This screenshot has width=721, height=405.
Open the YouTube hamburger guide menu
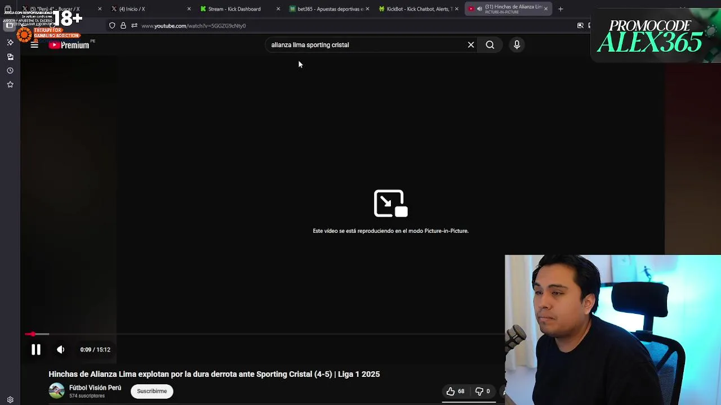point(34,45)
